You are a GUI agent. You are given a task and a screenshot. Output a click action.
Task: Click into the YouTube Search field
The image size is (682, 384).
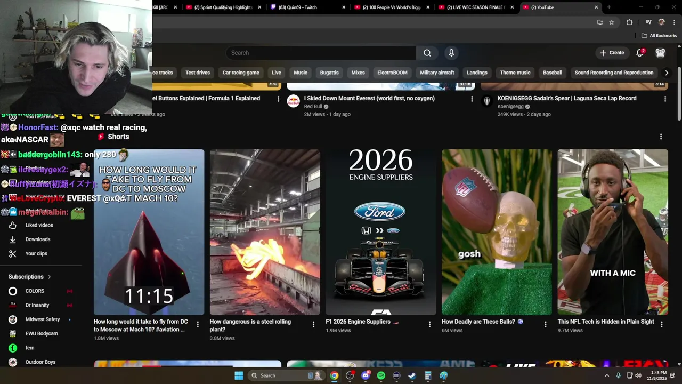(321, 53)
